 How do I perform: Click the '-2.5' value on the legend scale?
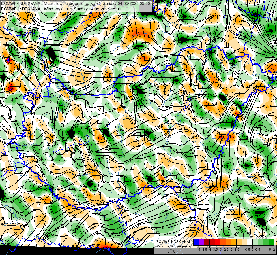(x=226, y=250)
